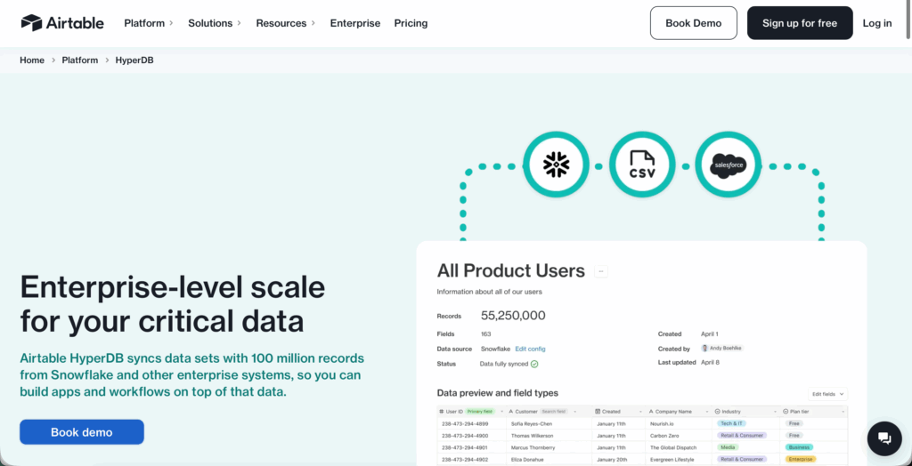Click the CSV file icon
Image resolution: width=912 pixels, height=466 pixels.
point(642,165)
